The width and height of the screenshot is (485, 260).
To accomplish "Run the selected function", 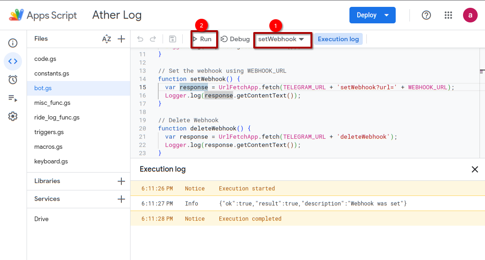I will (202, 39).
